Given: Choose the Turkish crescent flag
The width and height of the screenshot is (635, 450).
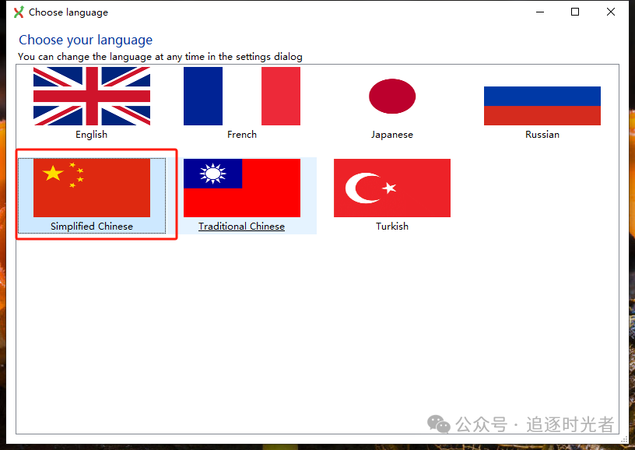Looking at the screenshot, I should 392,188.
